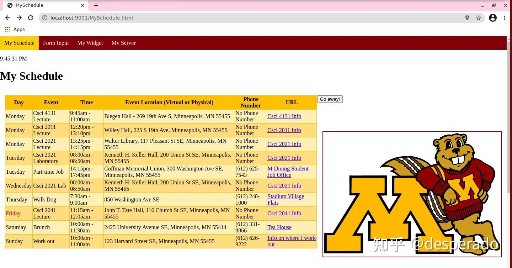
Task: Click the 9:45am - 11:00am time cell
Action: tap(86, 116)
